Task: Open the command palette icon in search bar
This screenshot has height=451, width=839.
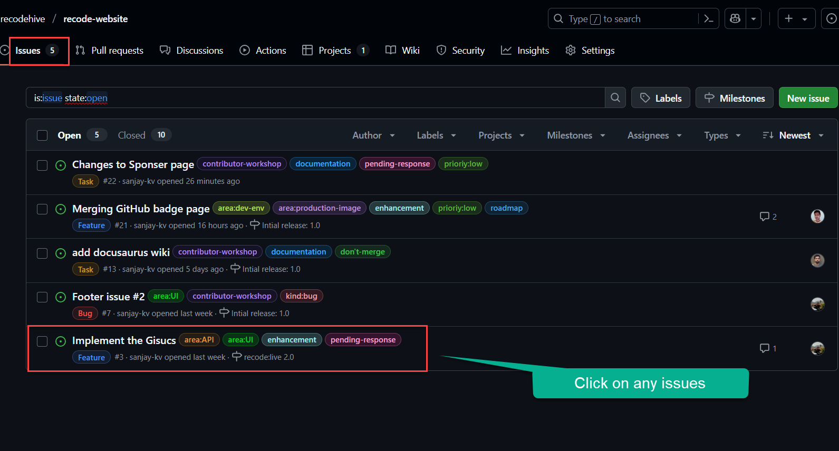Action: [x=709, y=19]
